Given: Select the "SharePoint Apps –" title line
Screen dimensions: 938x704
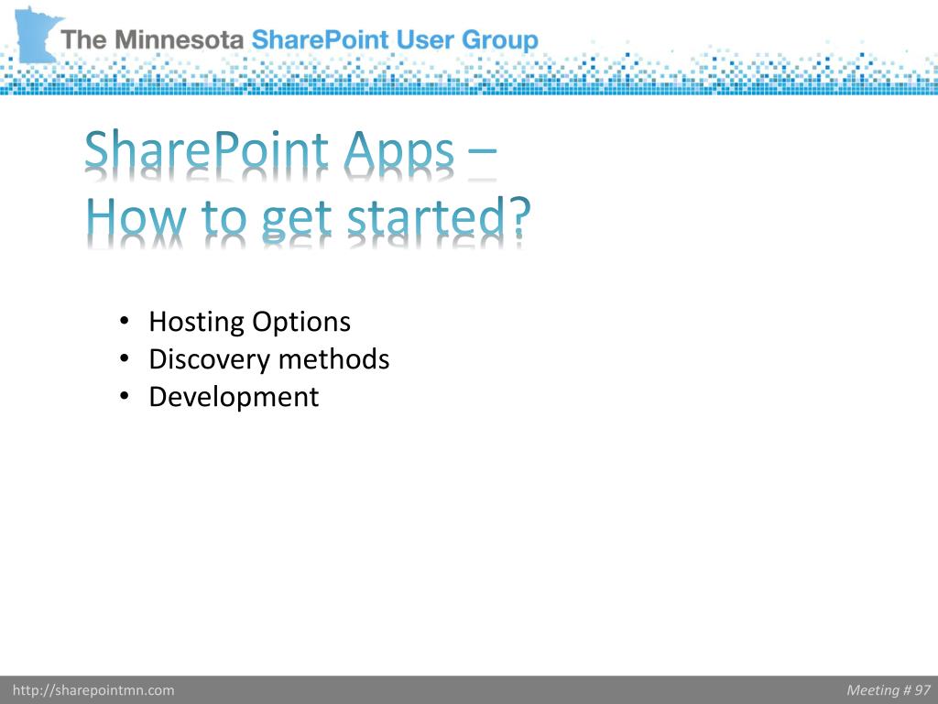Looking at the screenshot, I should (x=290, y=149).
